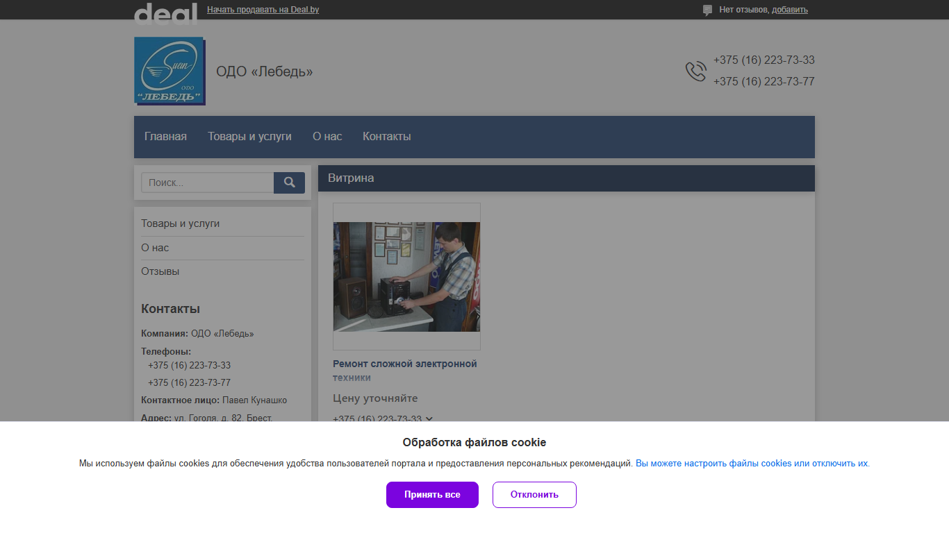Click the search magnifier button
The width and height of the screenshot is (949, 533).
pos(289,183)
